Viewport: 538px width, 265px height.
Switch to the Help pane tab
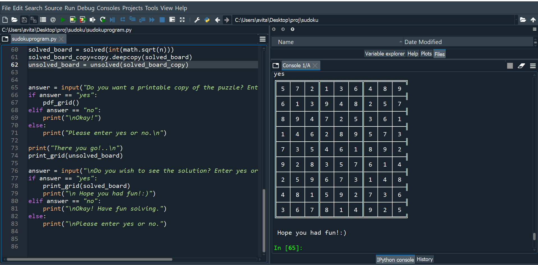pos(413,54)
